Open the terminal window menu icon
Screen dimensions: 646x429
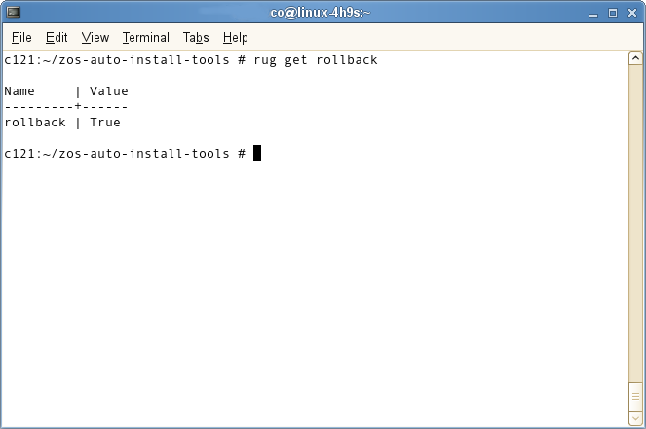coord(12,13)
